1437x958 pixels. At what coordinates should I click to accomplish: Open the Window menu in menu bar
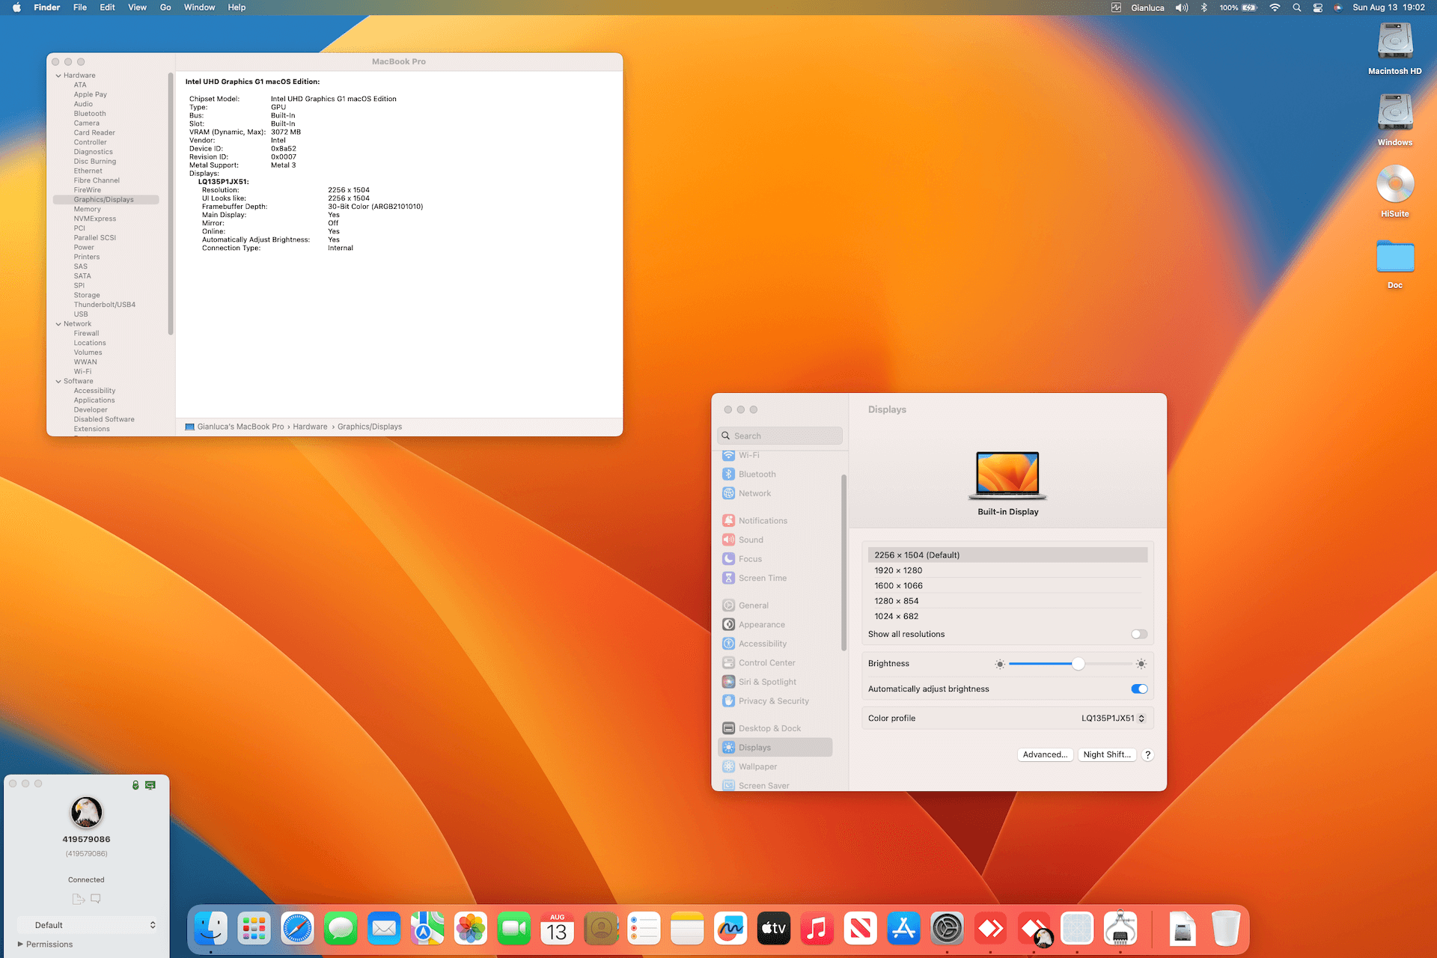point(199,7)
